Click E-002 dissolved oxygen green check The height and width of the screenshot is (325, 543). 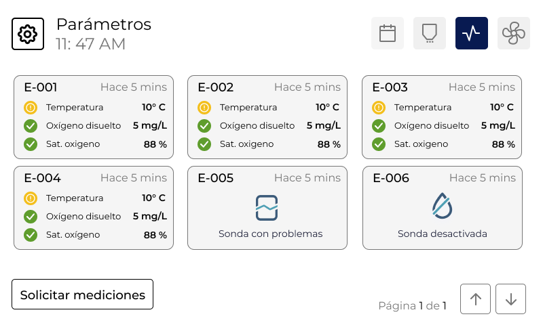[x=204, y=126]
